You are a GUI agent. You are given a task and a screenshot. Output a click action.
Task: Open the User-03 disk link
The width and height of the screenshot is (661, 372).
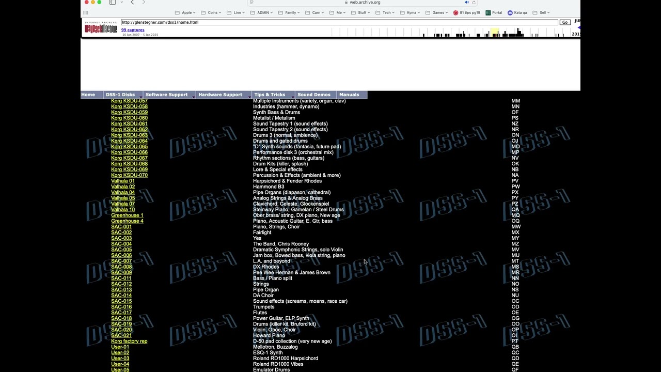pyautogui.click(x=120, y=358)
